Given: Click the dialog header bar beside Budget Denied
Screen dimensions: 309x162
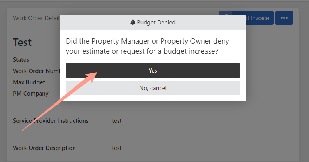Looking at the screenshot, I should 207,23.
